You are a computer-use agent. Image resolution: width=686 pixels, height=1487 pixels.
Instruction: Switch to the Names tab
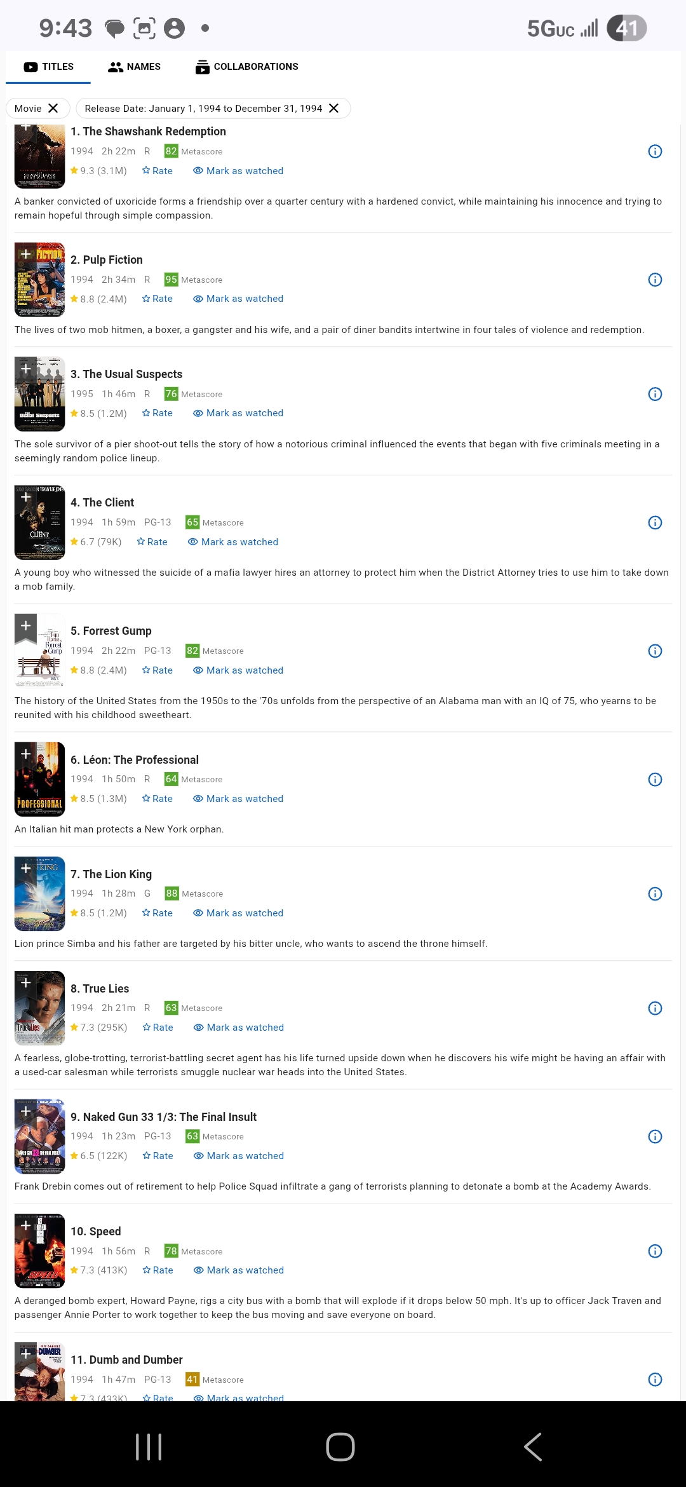[135, 67]
